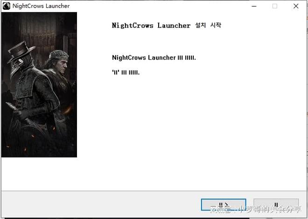Click the plague doctor artwork image
Image resolution: width=308 pixels, height=219 pixels.
coord(39,85)
